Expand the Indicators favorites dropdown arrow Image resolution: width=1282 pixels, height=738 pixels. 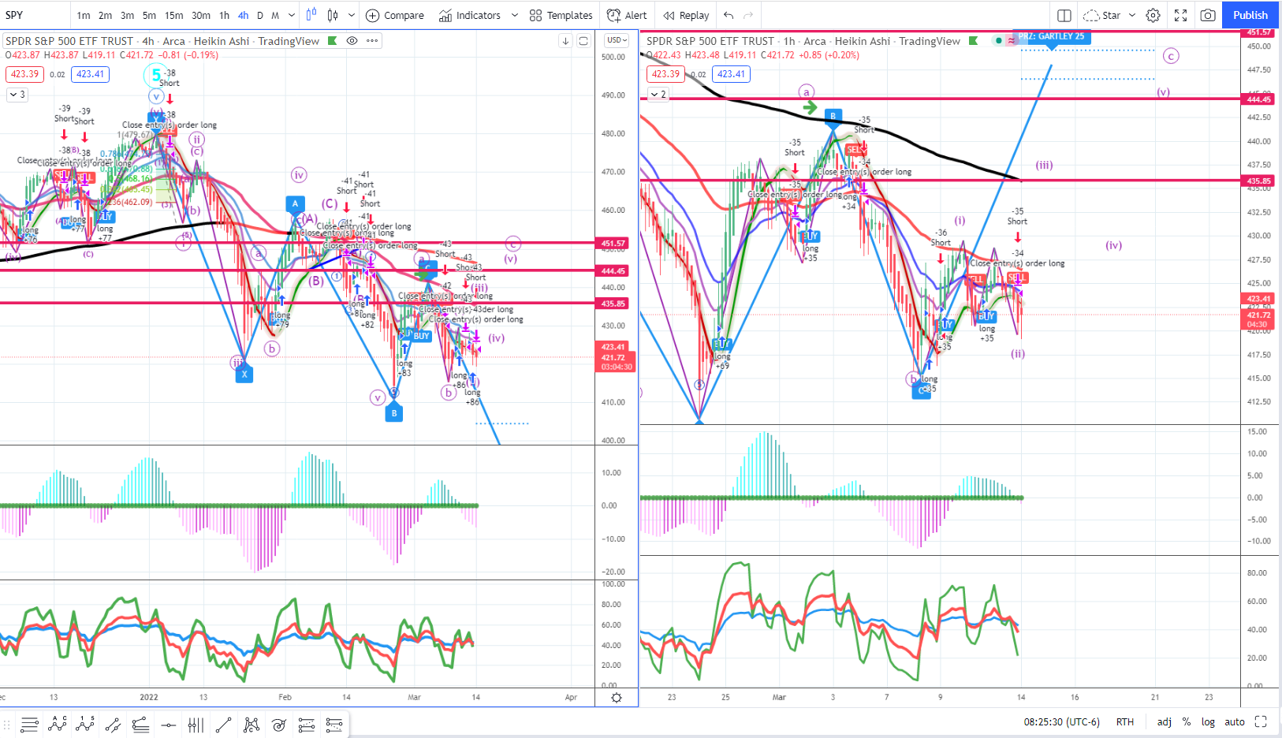515,15
